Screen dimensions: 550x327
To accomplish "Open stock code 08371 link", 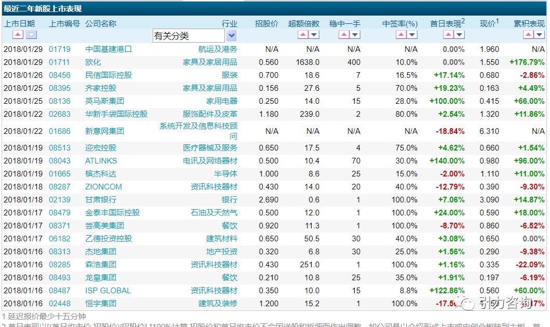I will (60, 225).
